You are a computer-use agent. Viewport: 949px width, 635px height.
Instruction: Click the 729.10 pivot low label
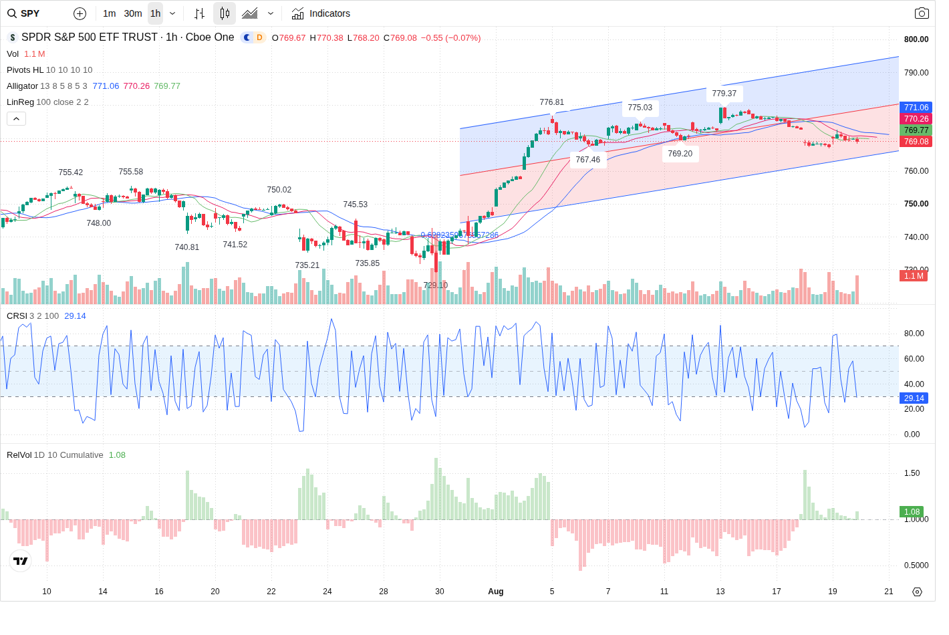pos(436,285)
